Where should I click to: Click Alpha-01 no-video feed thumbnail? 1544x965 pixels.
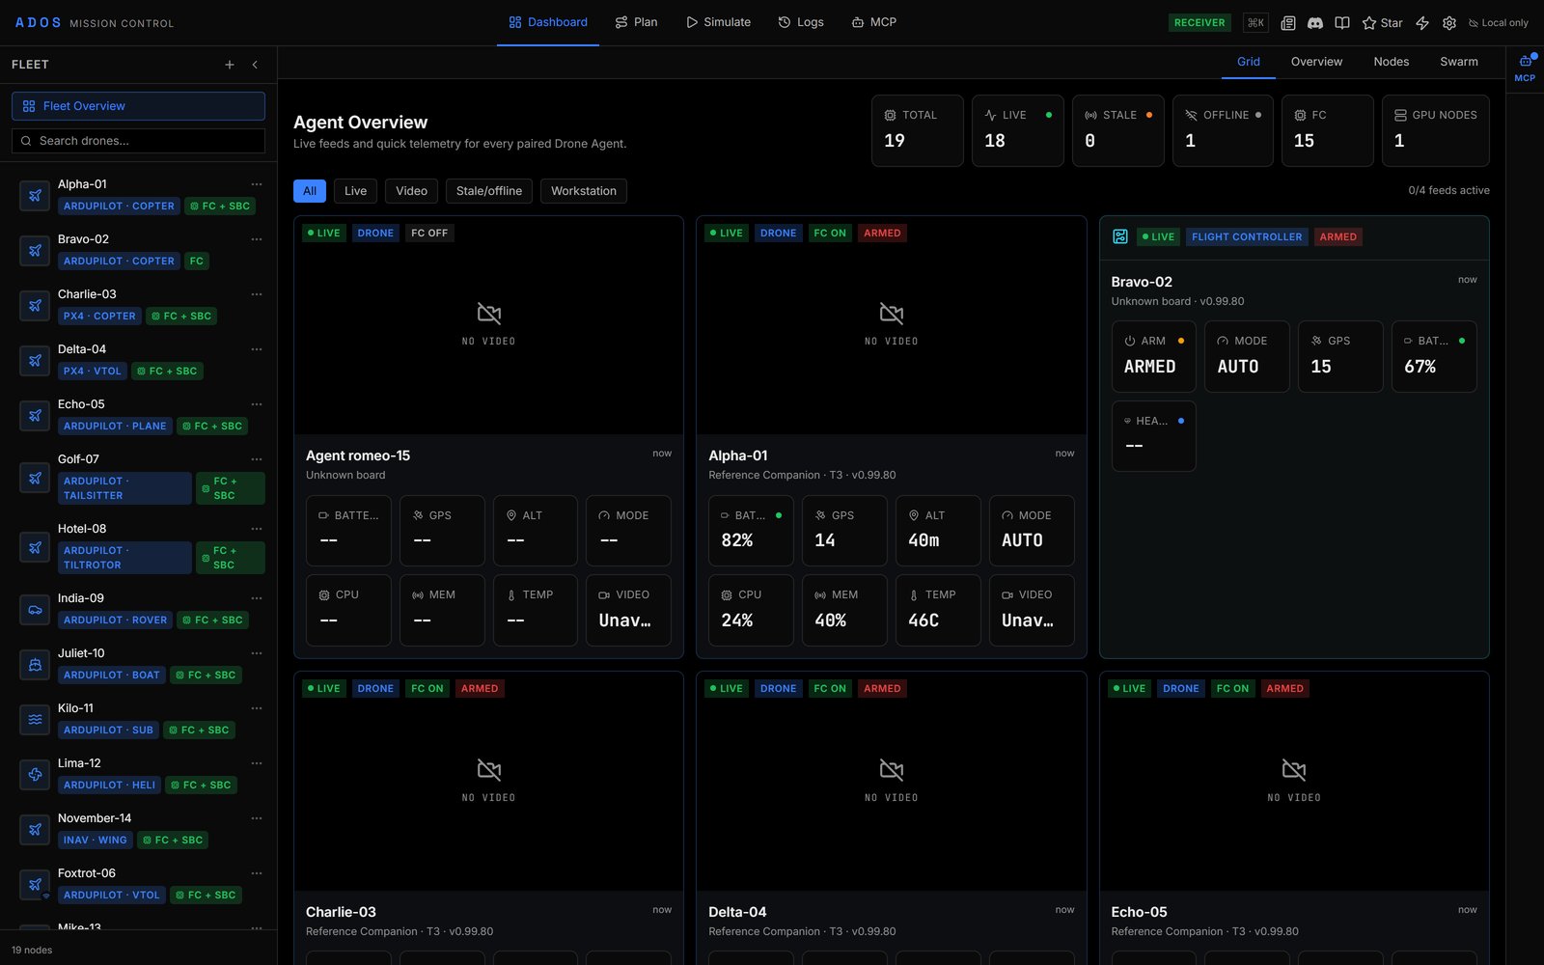[892, 325]
